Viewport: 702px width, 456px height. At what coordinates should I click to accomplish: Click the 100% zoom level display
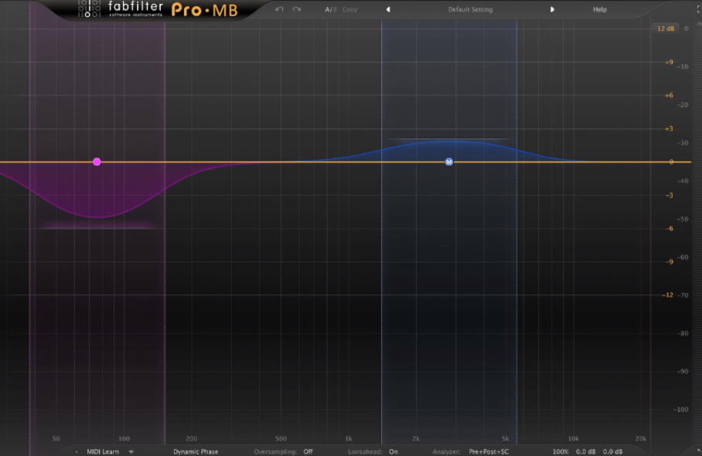coord(559,451)
